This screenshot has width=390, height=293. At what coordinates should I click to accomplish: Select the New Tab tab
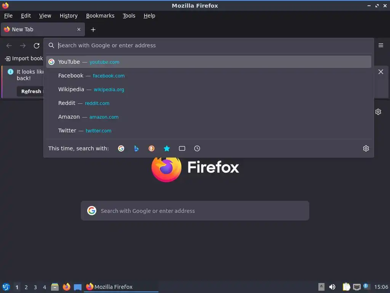pyautogui.click(x=43, y=29)
